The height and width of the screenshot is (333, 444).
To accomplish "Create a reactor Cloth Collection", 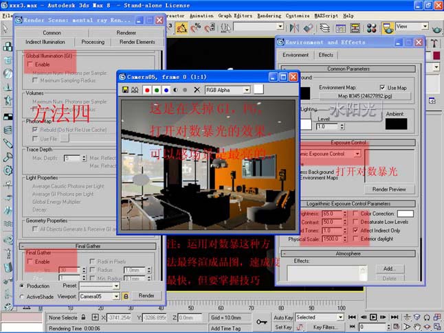I will pos(8,60).
